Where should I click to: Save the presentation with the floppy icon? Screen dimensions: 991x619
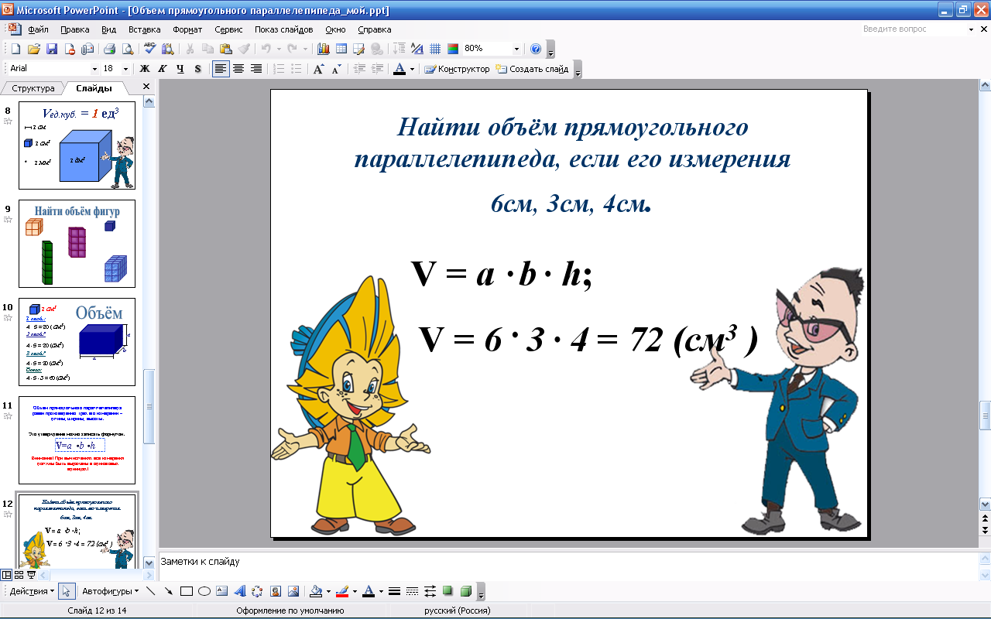click(x=52, y=49)
